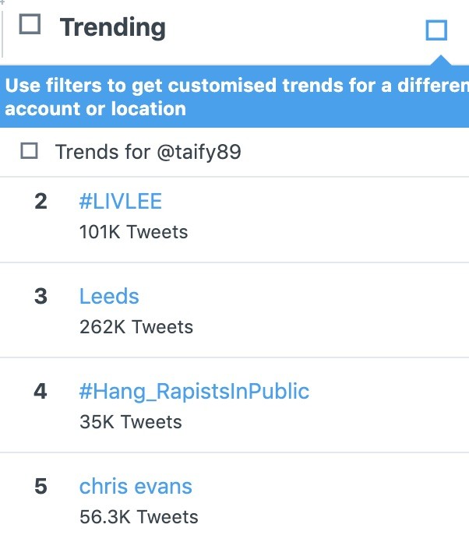
Task: Click the blue customised trends tooltip banner
Action: pyautogui.click(x=234, y=97)
